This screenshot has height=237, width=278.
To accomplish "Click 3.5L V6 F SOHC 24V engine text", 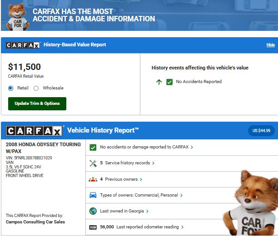I will coord(24,167).
